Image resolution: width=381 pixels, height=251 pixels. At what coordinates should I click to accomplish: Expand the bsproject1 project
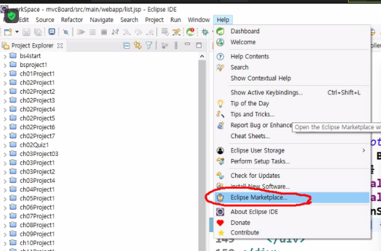[5, 65]
